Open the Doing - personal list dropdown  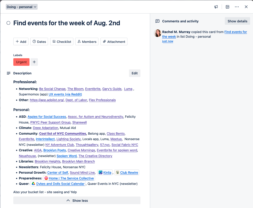[22, 7]
